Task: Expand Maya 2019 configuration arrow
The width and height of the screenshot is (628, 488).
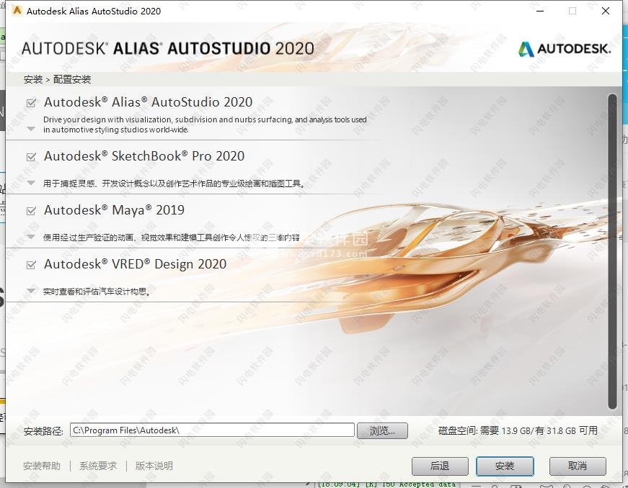Action: click(x=31, y=237)
